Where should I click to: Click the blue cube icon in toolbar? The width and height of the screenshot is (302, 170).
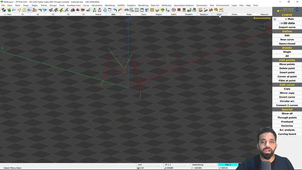[4, 10]
